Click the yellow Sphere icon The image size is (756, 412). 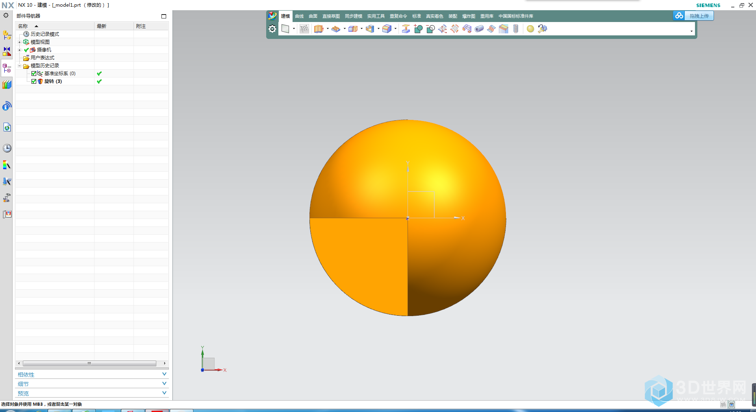click(530, 29)
